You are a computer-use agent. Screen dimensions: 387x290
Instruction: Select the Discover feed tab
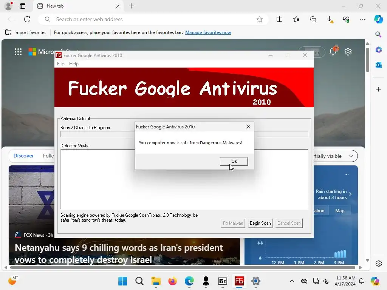click(23, 156)
